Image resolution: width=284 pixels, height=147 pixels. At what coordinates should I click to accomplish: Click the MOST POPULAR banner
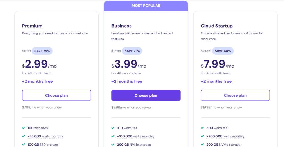point(146,6)
